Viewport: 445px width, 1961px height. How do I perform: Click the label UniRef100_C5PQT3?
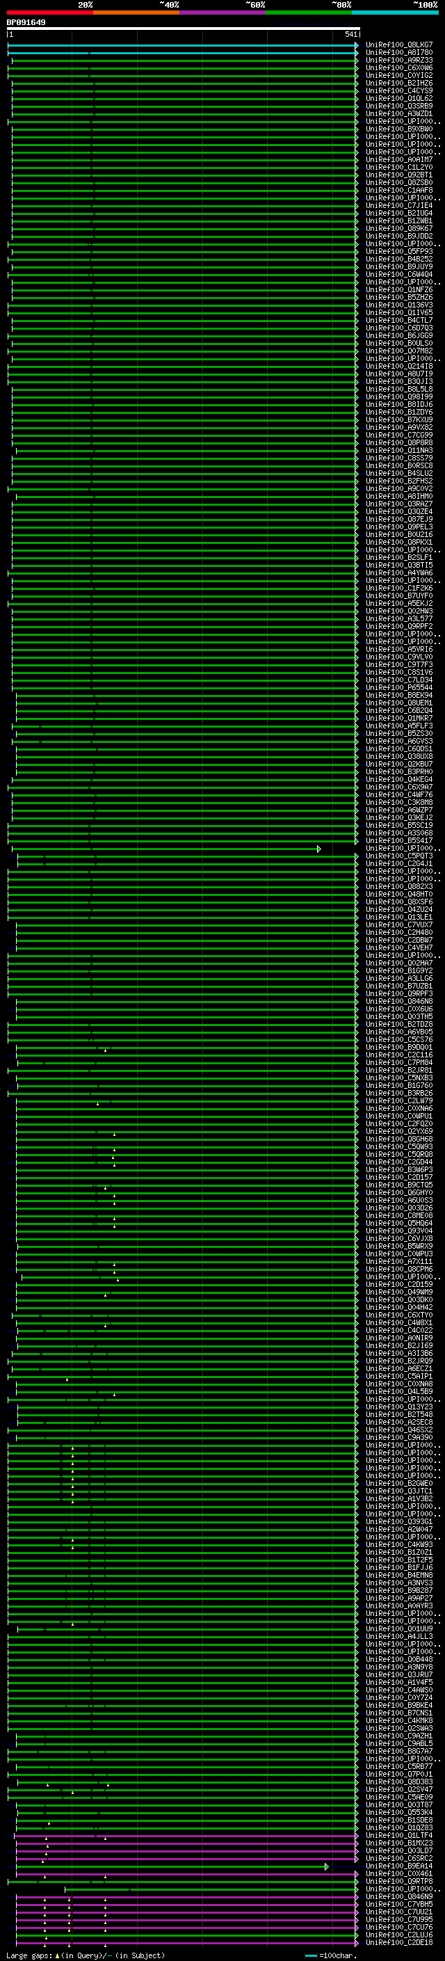(399, 856)
